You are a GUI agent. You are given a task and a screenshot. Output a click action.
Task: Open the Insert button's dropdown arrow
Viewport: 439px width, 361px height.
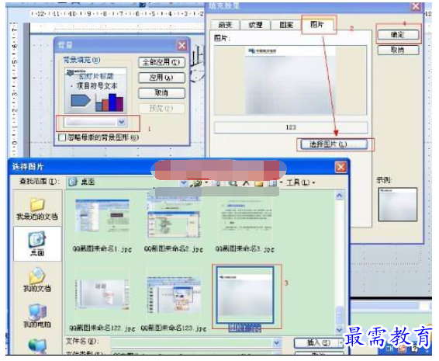point(340,342)
